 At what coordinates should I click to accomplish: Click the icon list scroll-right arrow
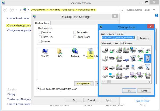(150, 82)
